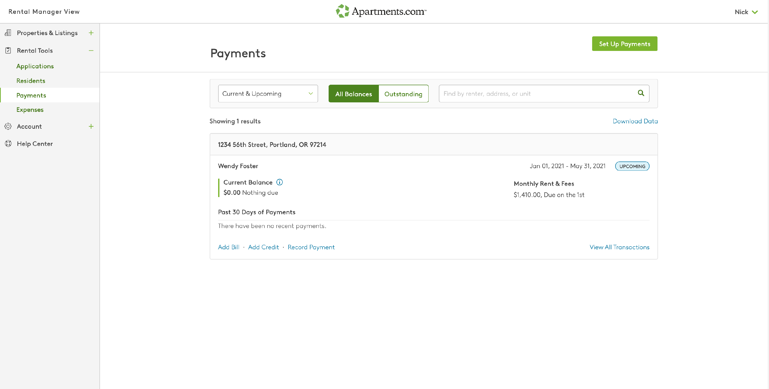This screenshot has width=769, height=389.
Task: Open the Expenses page
Action: 30,110
